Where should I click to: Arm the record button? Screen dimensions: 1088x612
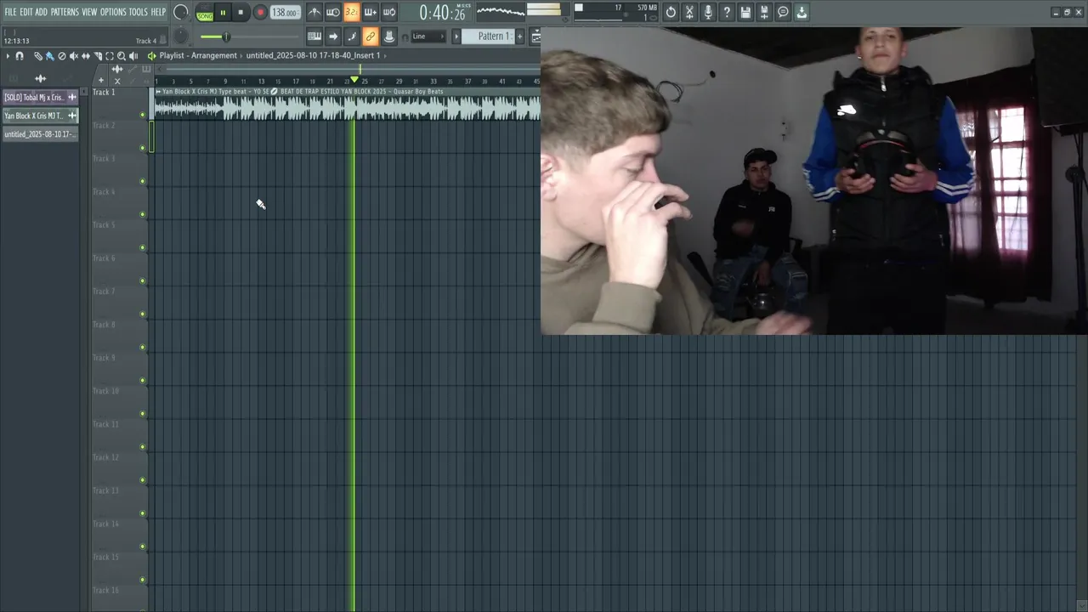(260, 13)
